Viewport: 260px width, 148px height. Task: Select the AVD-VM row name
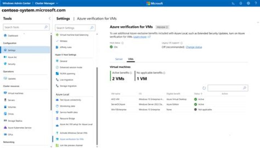click(115, 99)
